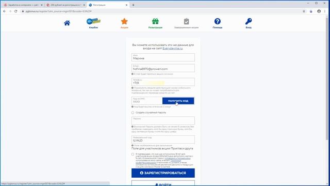Open the Завершенные акции clipboard section
This screenshot has width=330, height=186.
(186, 23)
